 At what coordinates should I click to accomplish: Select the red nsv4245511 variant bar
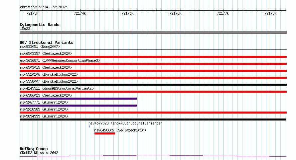(153, 92)
